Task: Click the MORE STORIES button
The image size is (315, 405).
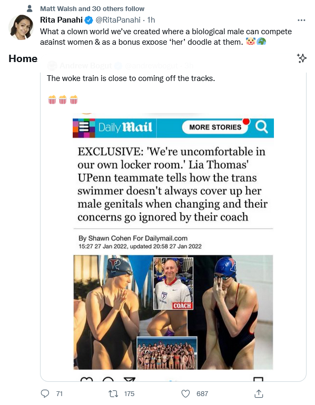Action: click(215, 127)
